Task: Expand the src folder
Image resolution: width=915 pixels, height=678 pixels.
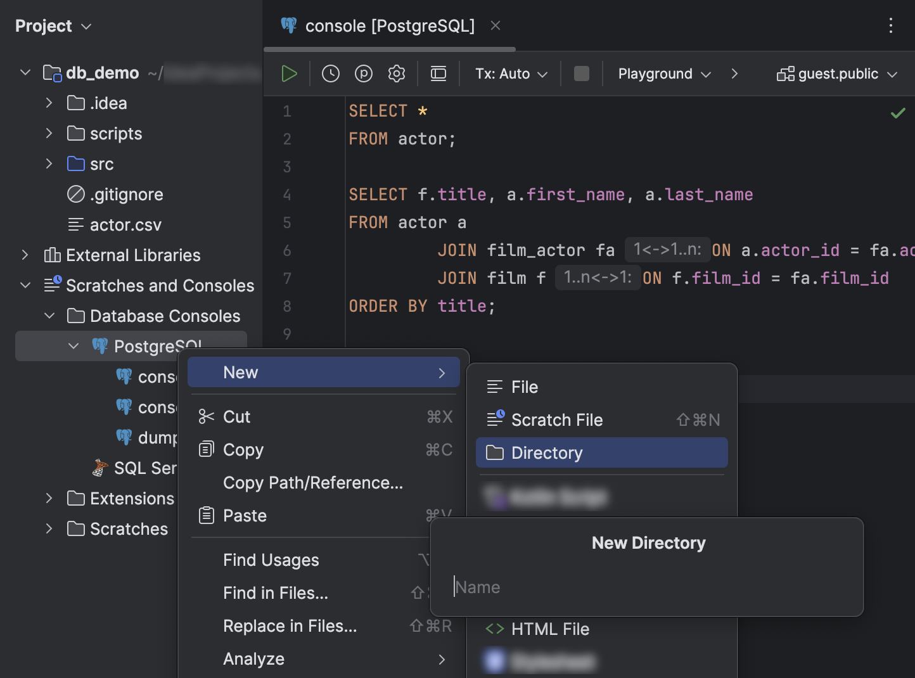Action: click(x=49, y=163)
